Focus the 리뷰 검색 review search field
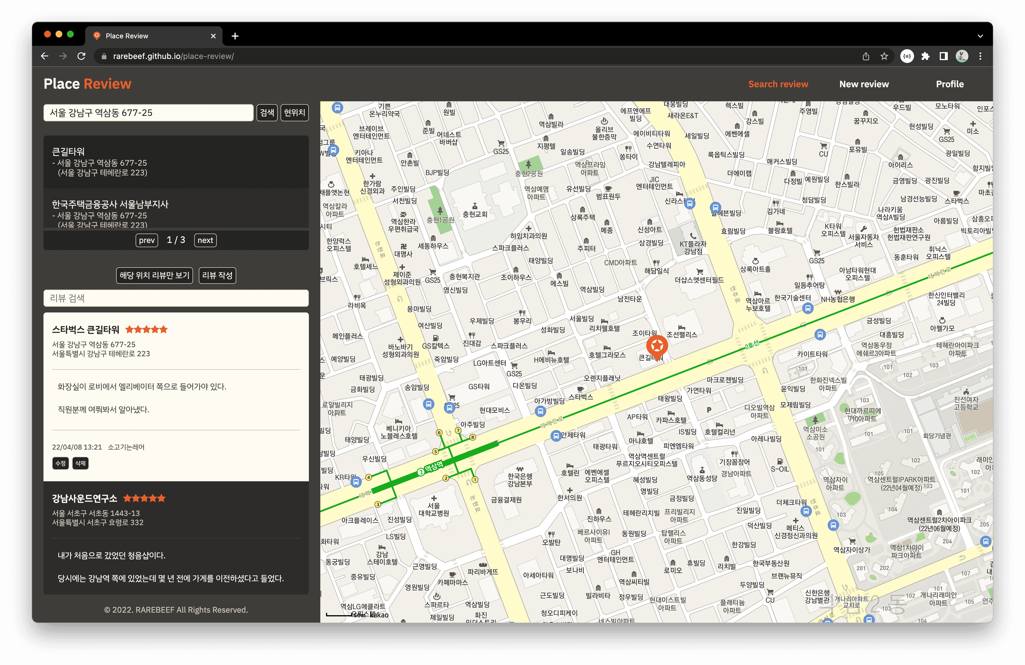The width and height of the screenshot is (1025, 665). [176, 298]
